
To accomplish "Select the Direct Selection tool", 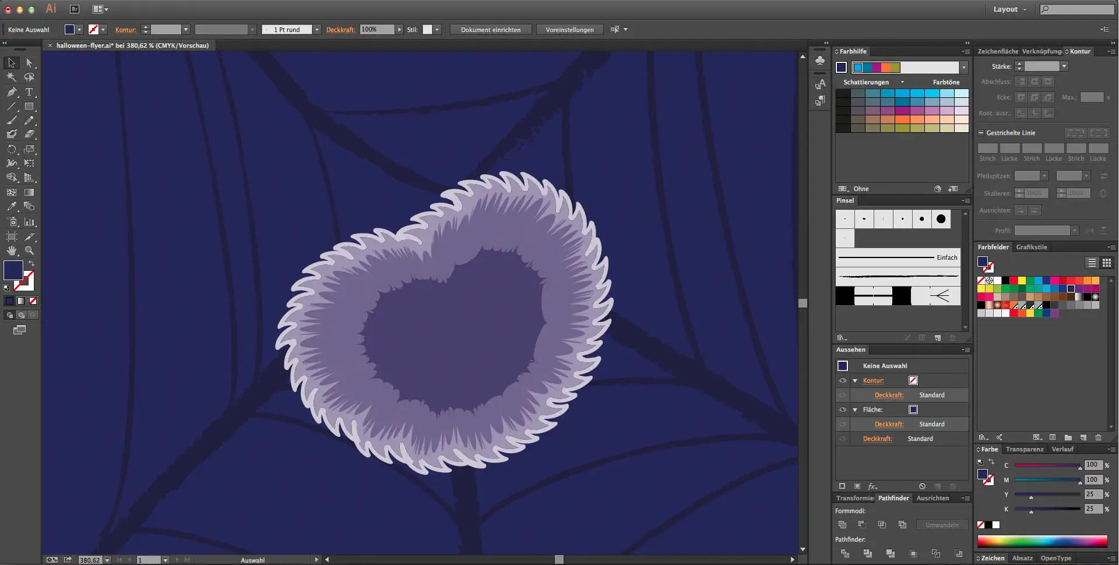I will [29, 63].
